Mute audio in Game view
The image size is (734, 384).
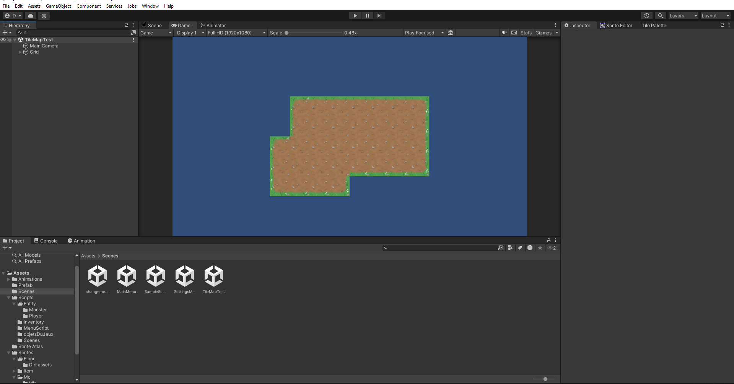(x=504, y=33)
